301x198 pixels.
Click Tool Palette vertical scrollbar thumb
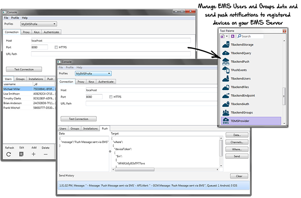click(x=284, y=96)
